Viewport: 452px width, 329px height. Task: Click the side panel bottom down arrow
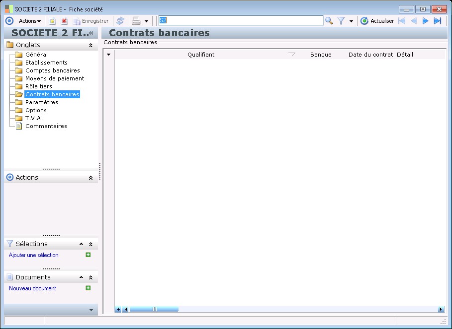[91, 310]
